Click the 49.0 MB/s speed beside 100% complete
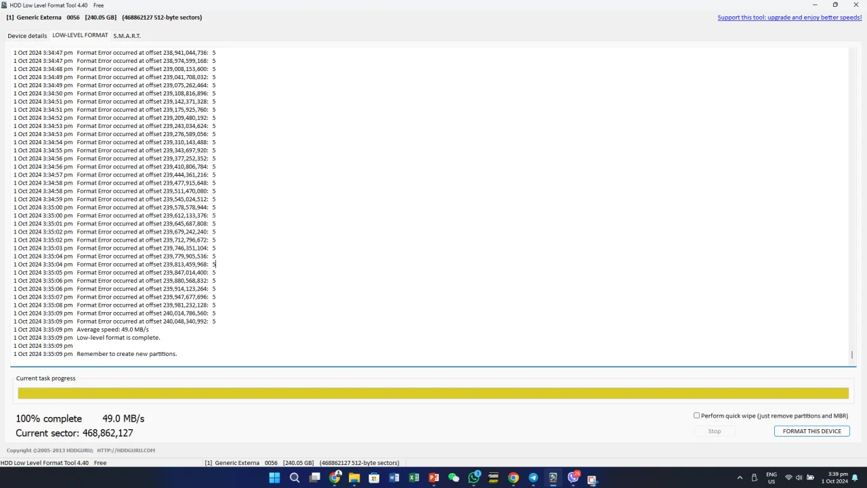 tap(123, 419)
